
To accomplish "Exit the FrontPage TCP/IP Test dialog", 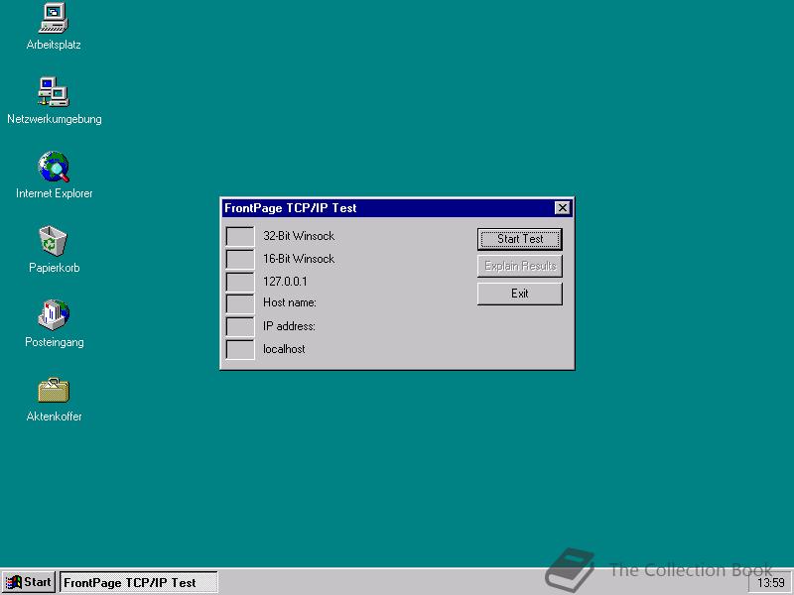I will click(519, 294).
